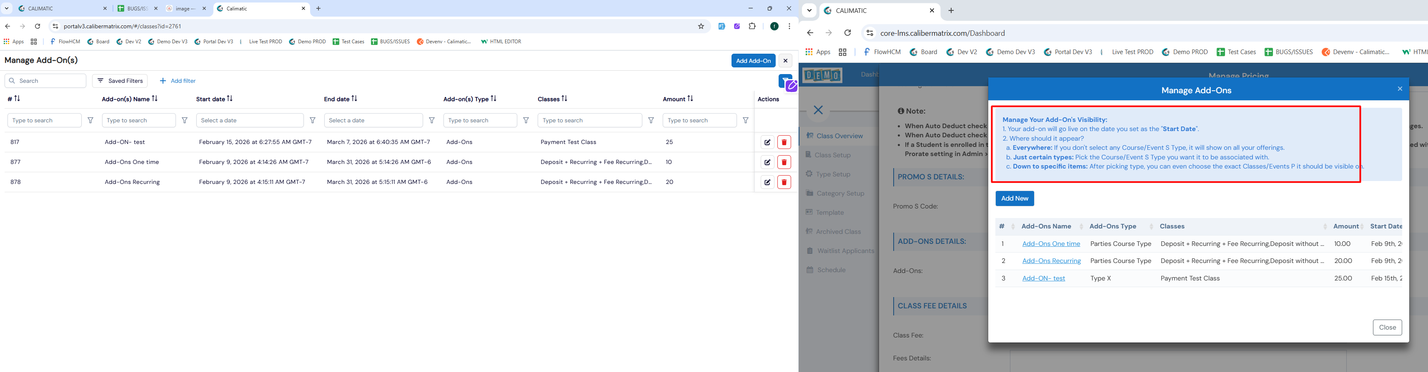Reload the portalv3 page

point(37,26)
